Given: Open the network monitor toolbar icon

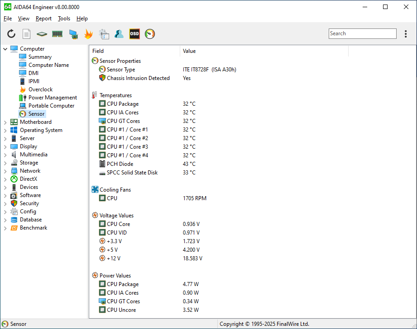Looking at the screenshot, I should 73,34.
